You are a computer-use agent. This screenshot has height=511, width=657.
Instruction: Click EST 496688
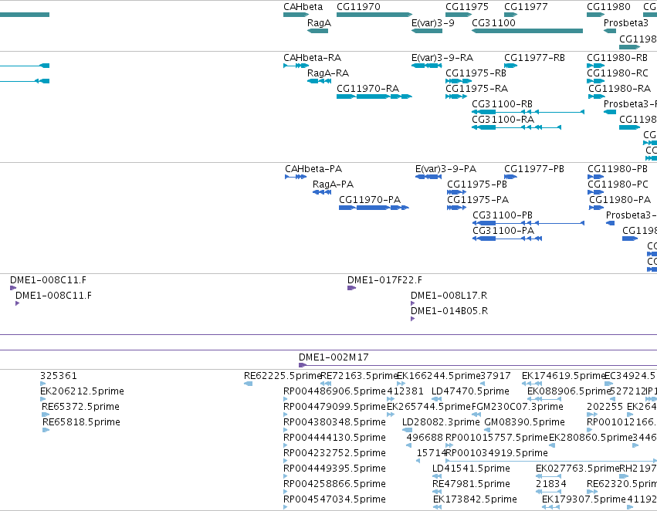[x=409, y=445]
